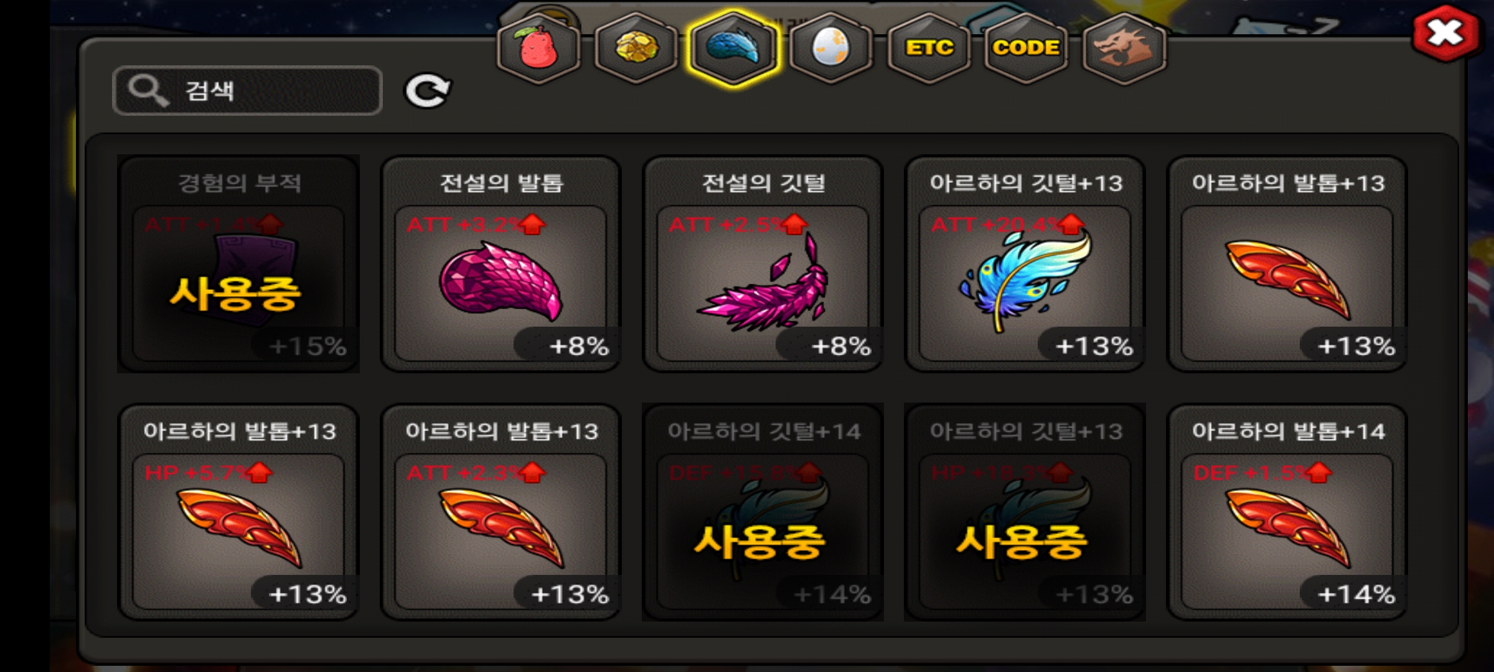Open the CODE tab

[x=1026, y=49]
